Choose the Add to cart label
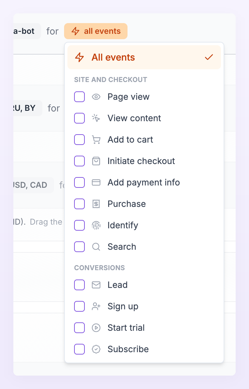Screen dimensions: 249x389 (x=130, y=140)
